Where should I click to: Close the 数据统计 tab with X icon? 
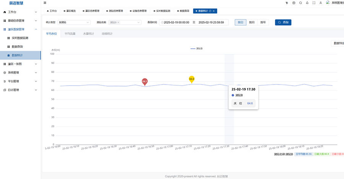(x=214, y=11)
